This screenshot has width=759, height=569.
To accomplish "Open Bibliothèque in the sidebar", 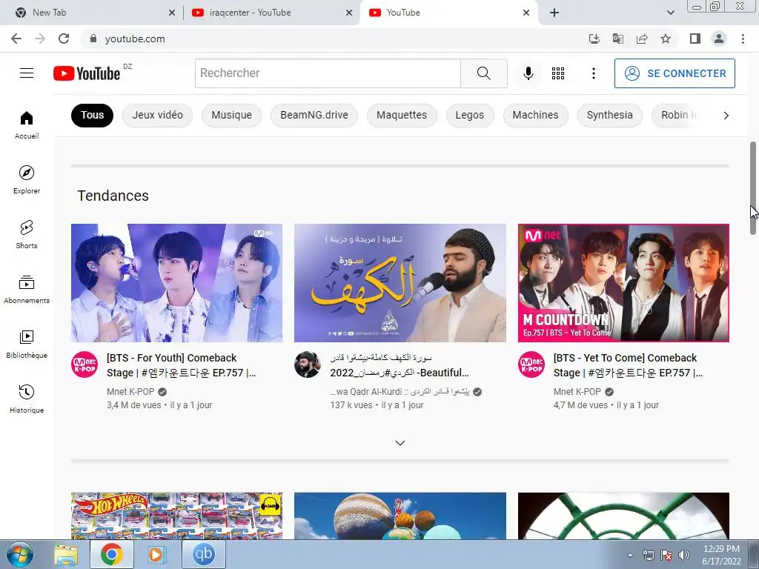I will (x=27, y=344).
